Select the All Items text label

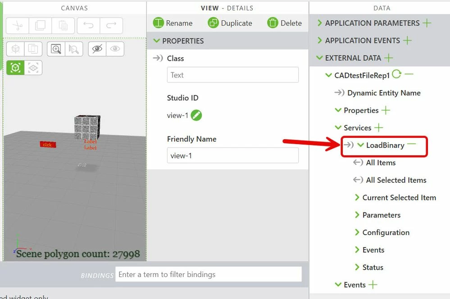tap(381, 163)
